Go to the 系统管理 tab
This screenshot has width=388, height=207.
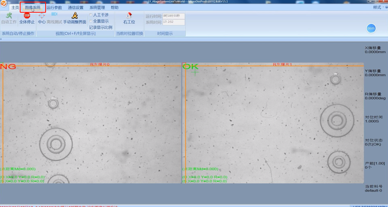97,8
